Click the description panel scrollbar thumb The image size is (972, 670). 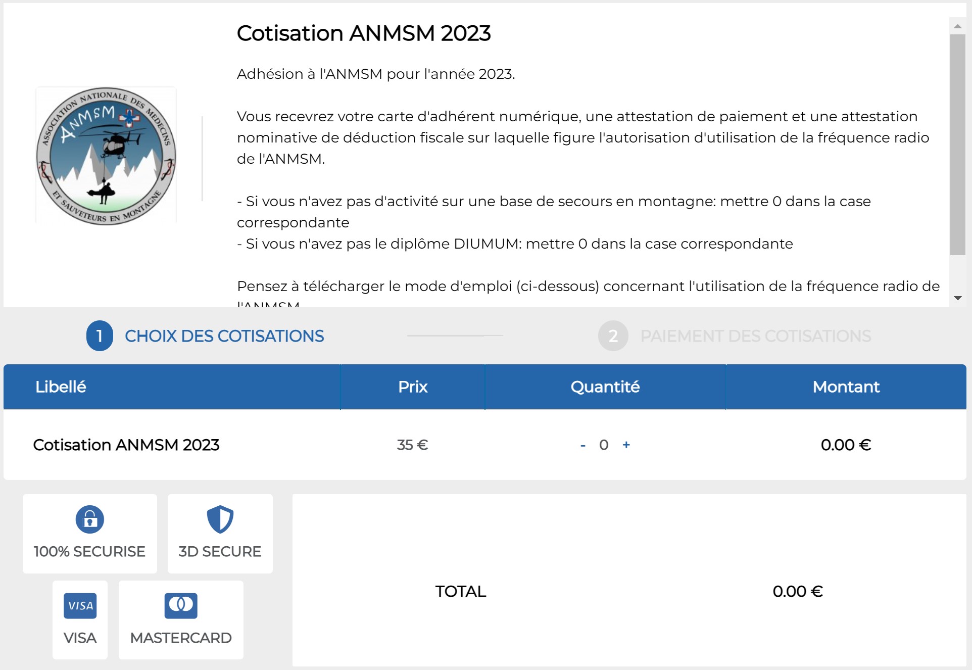(x=957, y=145)
